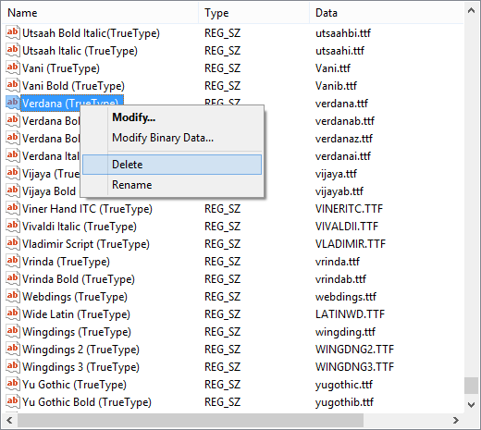This screenshot has width=481, height=430.
Task: Select the Yu Gothic Bold entry icon
Action: point(12,401)
